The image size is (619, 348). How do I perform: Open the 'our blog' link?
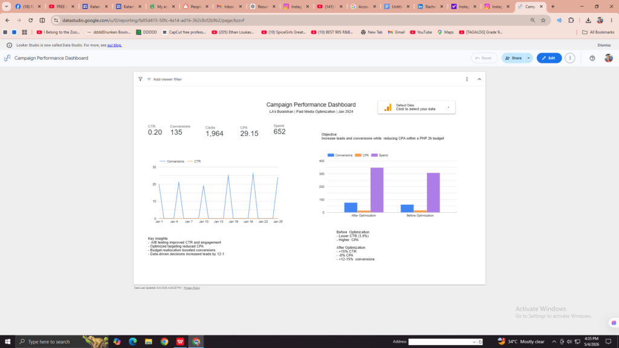coord(114,45)
